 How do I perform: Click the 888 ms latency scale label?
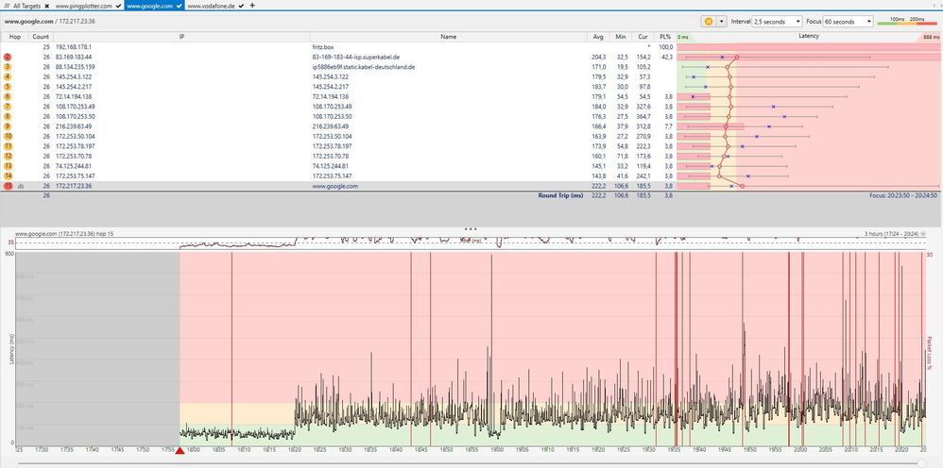point(931,37)
